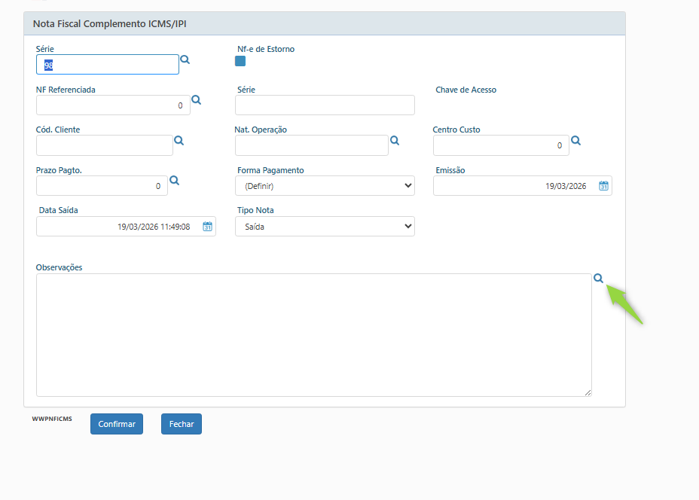Toggle the Nf-e de Estorno checkbox

tap(240, 61)
